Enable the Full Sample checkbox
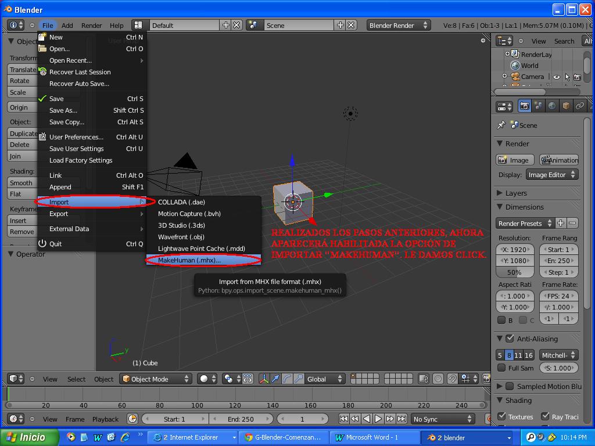595x446 pixels. (x=501, y=368)
